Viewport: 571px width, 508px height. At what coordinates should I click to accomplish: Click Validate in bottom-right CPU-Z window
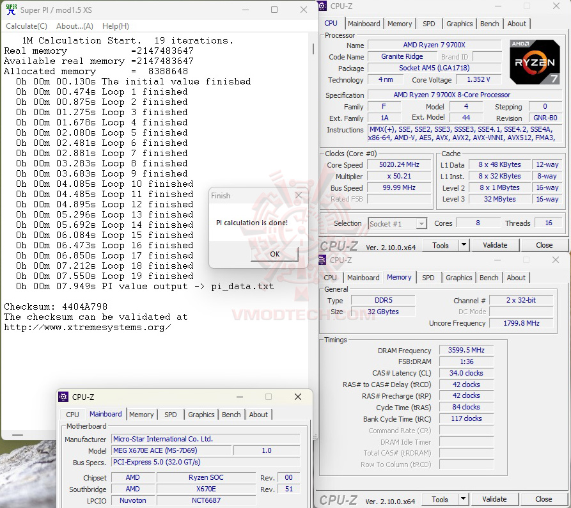494,499
